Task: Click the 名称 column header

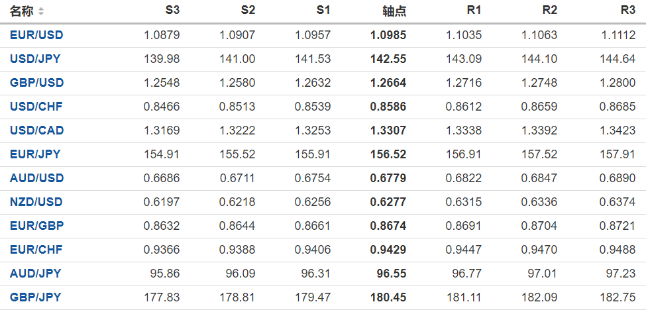Action: [21, 11]
